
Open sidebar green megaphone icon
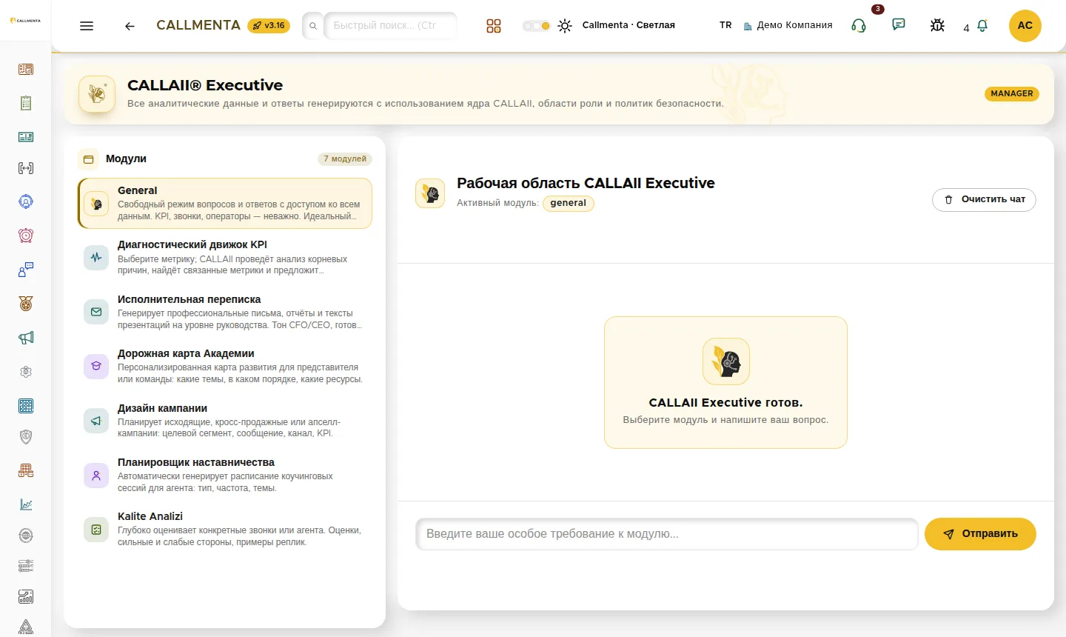click(x=26, y=338)
